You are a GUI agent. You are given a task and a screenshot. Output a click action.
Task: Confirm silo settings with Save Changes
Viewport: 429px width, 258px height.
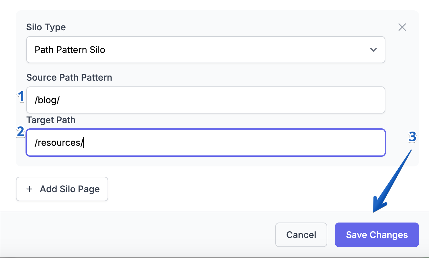coord(377,235)
